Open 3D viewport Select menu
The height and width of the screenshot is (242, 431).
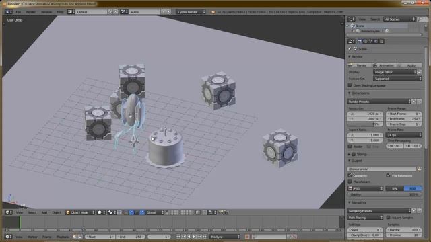[x=32, y=212]
